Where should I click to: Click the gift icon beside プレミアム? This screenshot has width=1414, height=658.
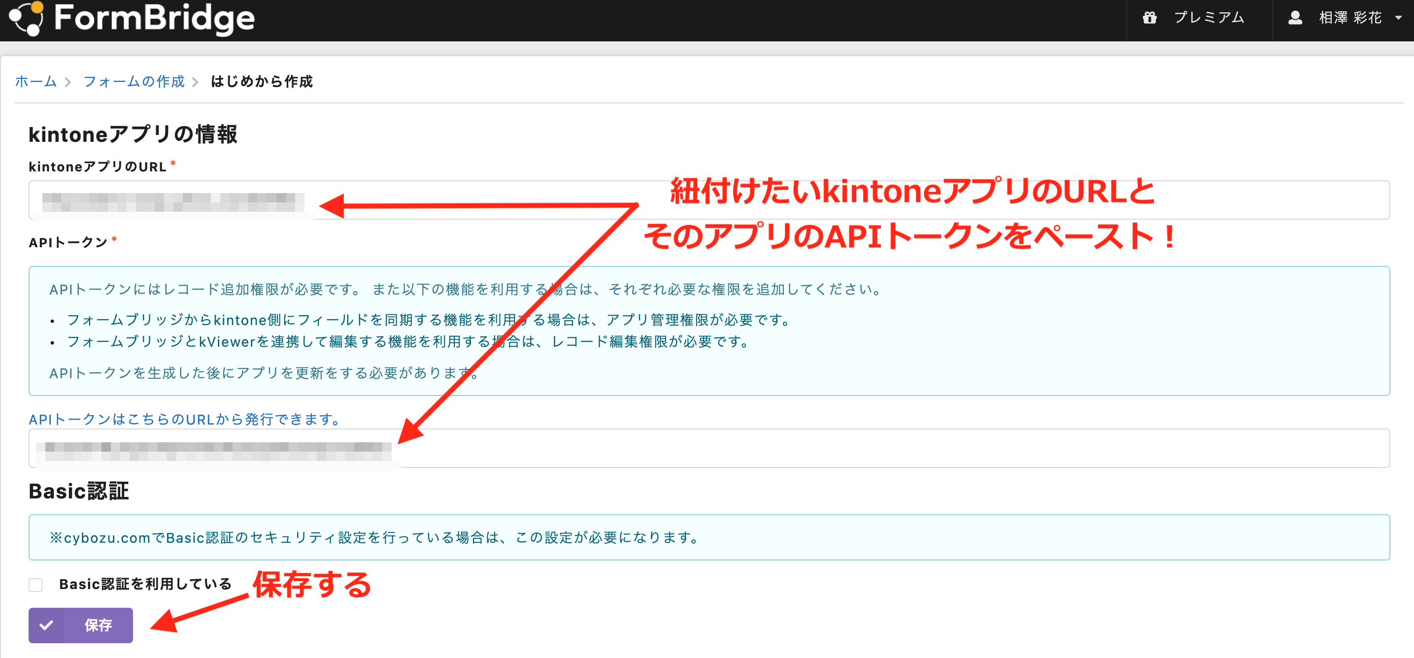pyautogui.click(x=1149, y=18)
